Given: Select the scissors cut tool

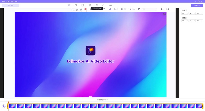Looking at the screenshot, I should coord(69,5).
